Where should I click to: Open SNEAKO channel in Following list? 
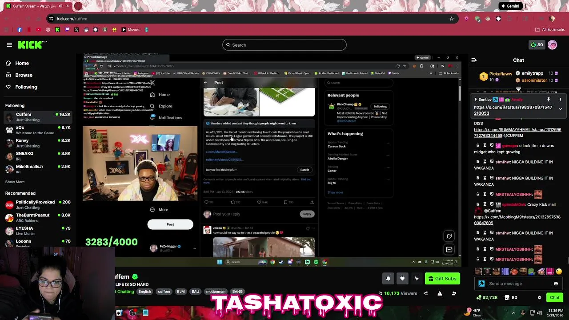coord(38,156)
